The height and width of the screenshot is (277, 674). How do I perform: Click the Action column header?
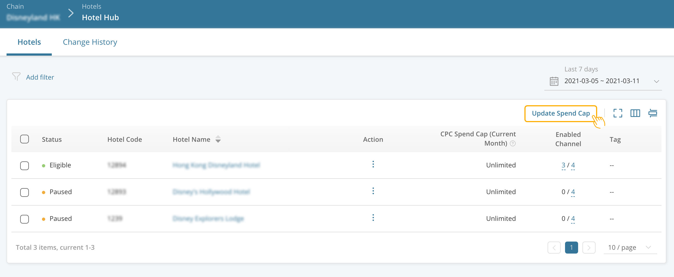pyautogui.click(x=373, y=139)
